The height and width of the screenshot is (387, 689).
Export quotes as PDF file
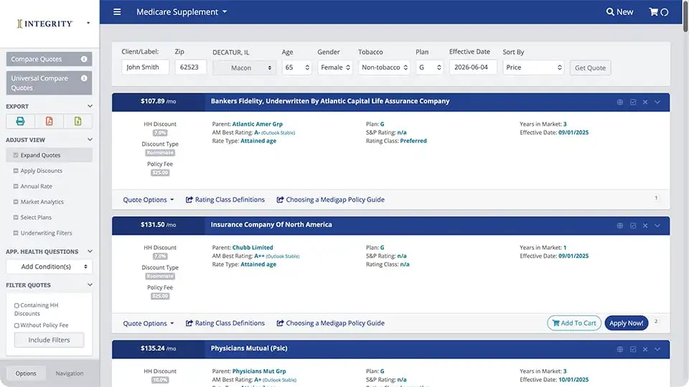pos(50,121)
